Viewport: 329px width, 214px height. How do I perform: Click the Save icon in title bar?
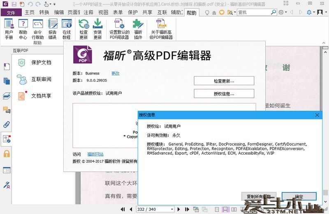coord(14,4)
